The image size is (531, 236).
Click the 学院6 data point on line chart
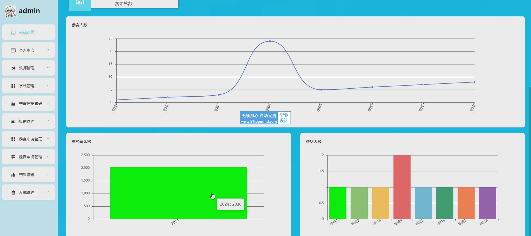point(372,87)
